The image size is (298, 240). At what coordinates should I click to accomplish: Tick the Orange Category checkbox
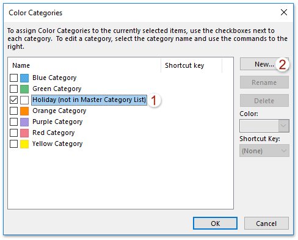tap(13, 111)
